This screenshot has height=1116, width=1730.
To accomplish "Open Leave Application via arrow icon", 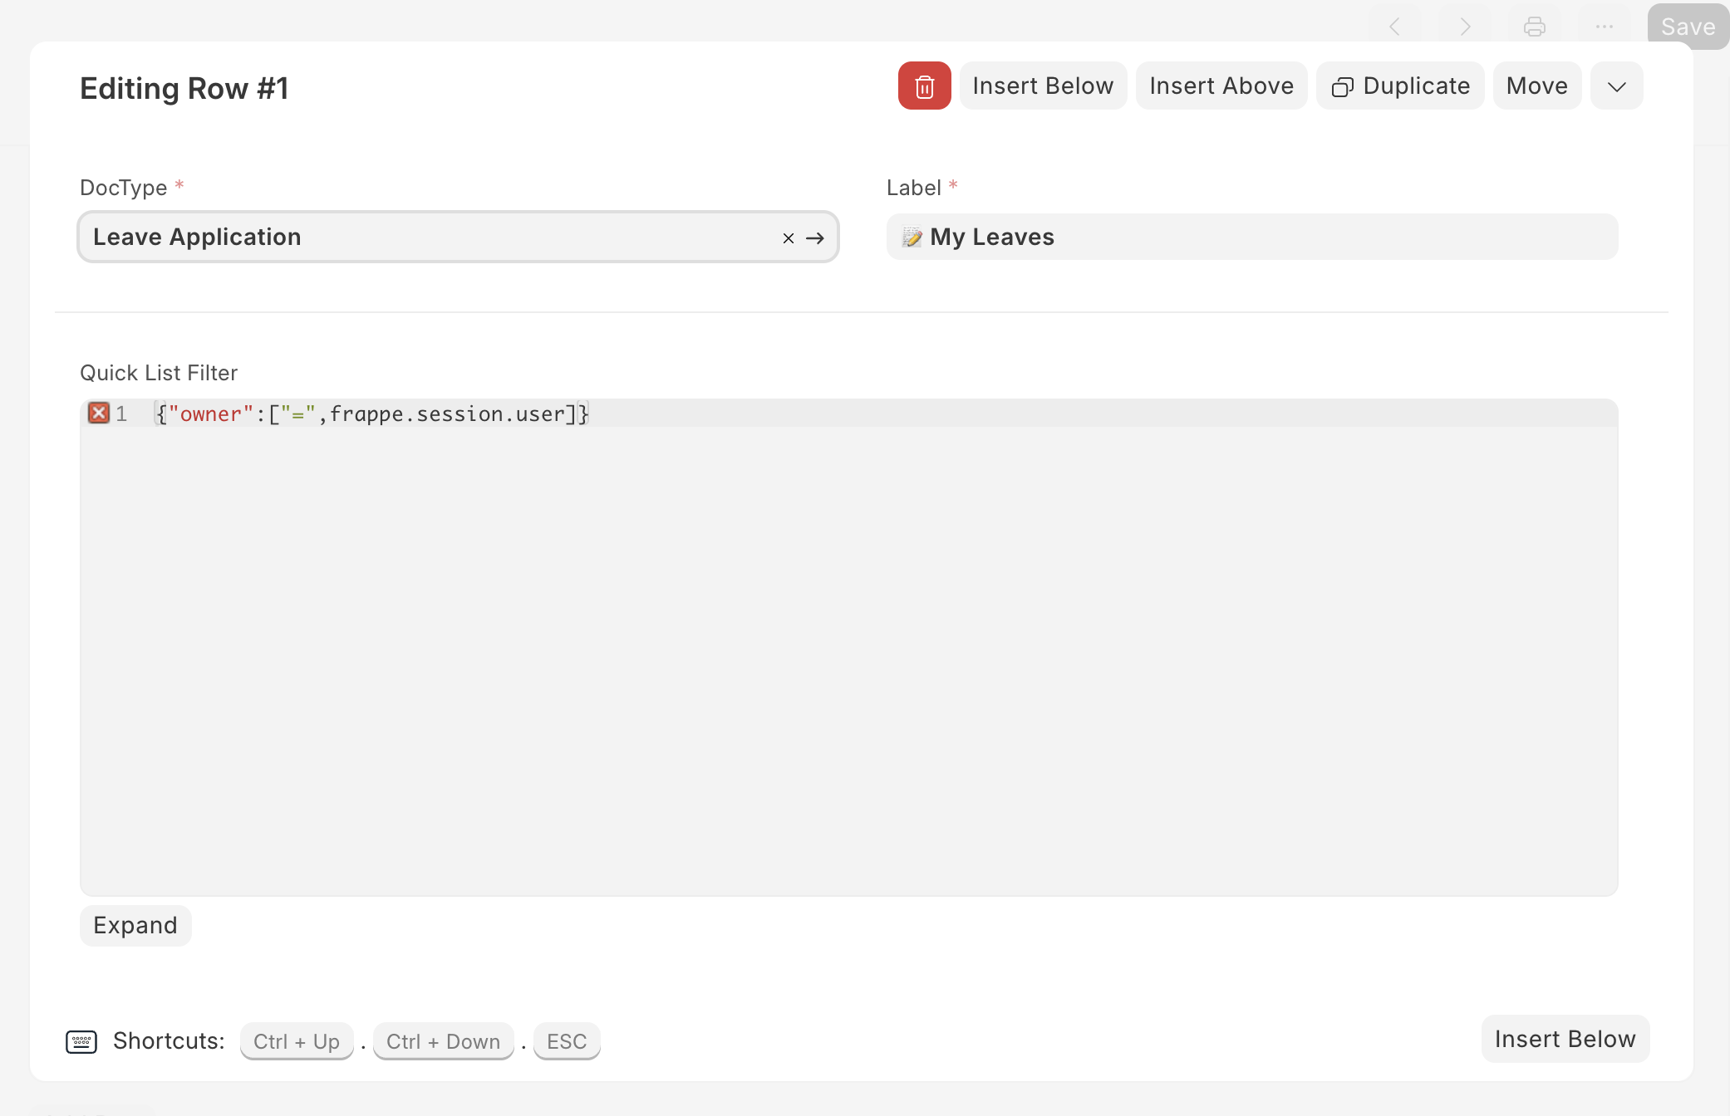I will click(815, 238).
